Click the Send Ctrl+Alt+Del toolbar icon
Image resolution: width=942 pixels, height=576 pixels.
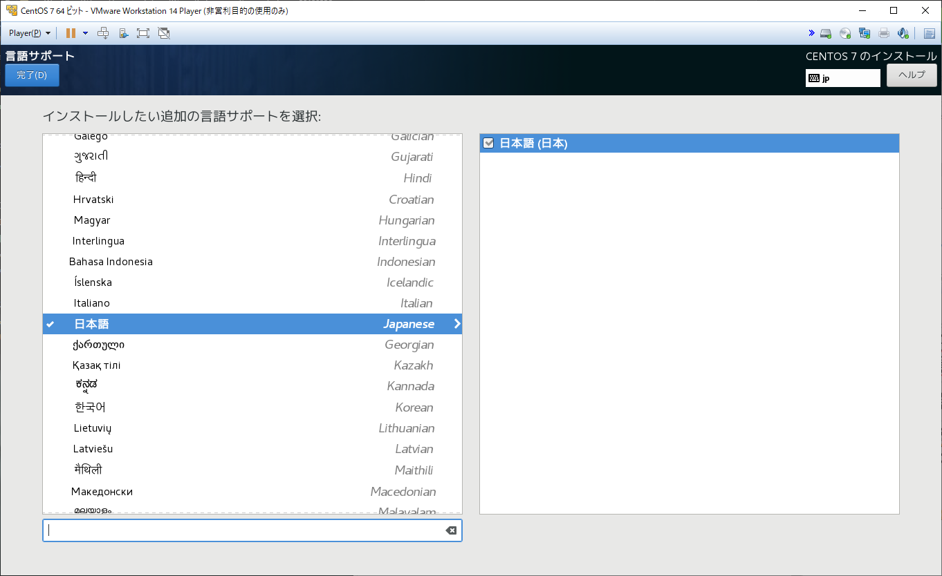coord(103,33)
